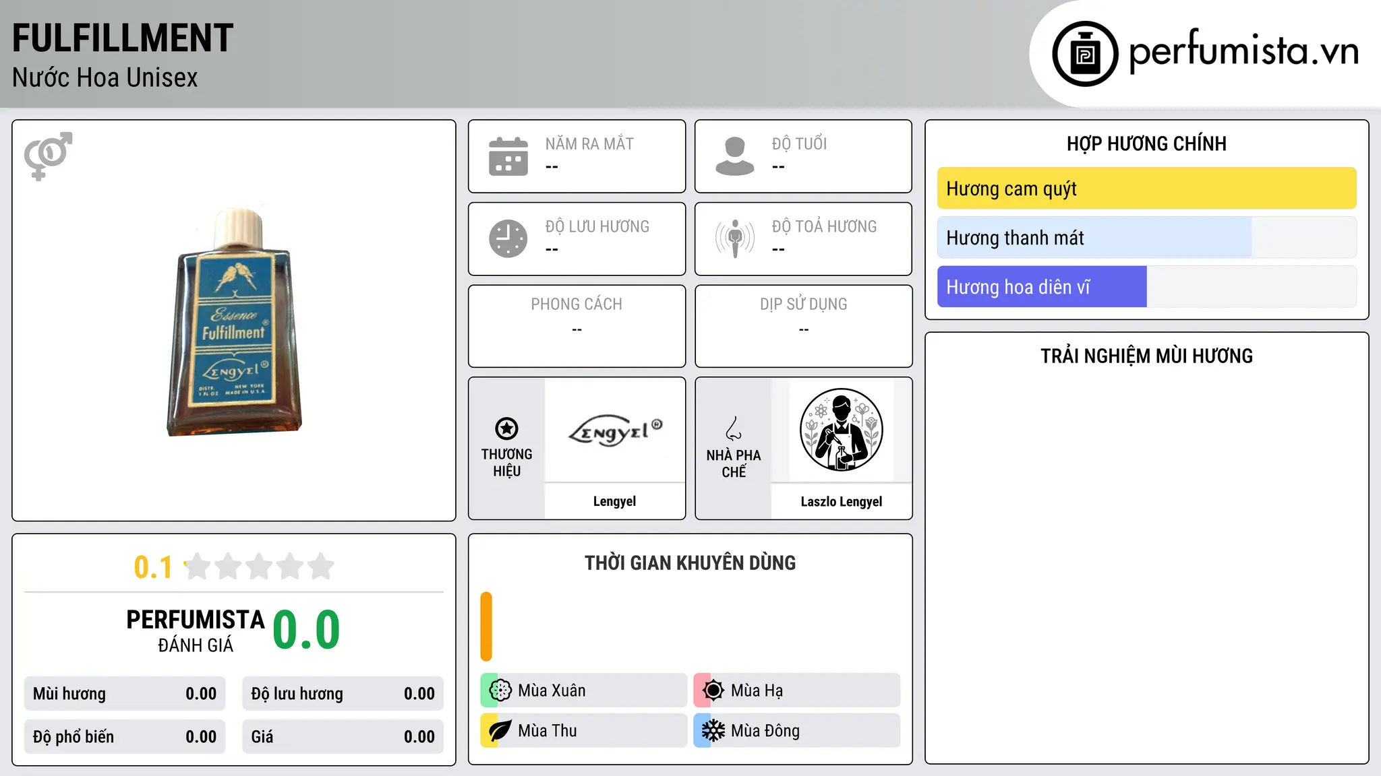
Task: Click the clock icon in the longevity card
Action: [x=508, y=238]
